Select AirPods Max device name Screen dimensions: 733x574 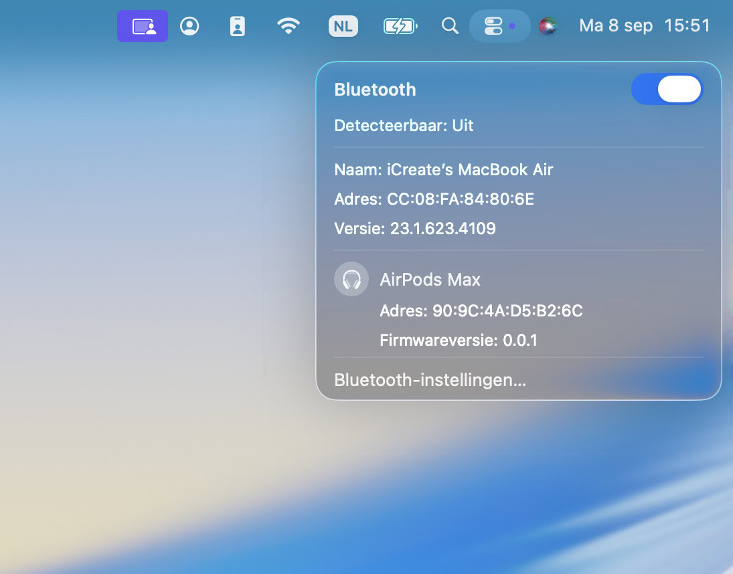click(x=430, y=280)
